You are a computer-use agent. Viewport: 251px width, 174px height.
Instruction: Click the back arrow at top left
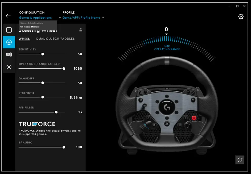tap(8, 16)
